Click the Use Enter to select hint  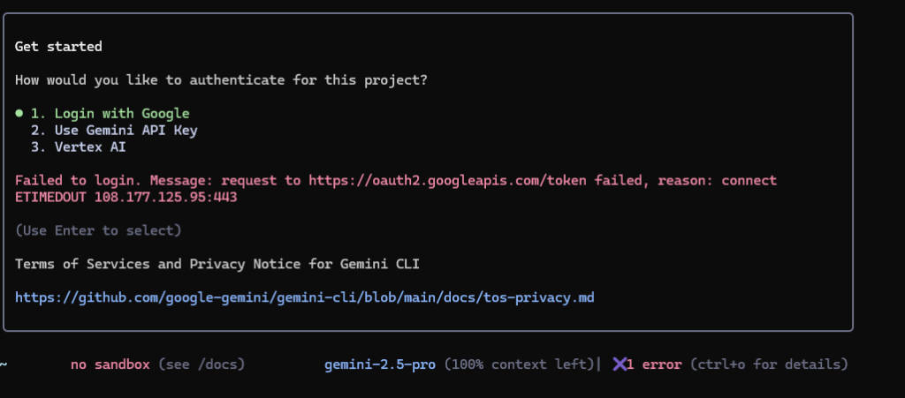pyautogui.click(x=98, y=231)
